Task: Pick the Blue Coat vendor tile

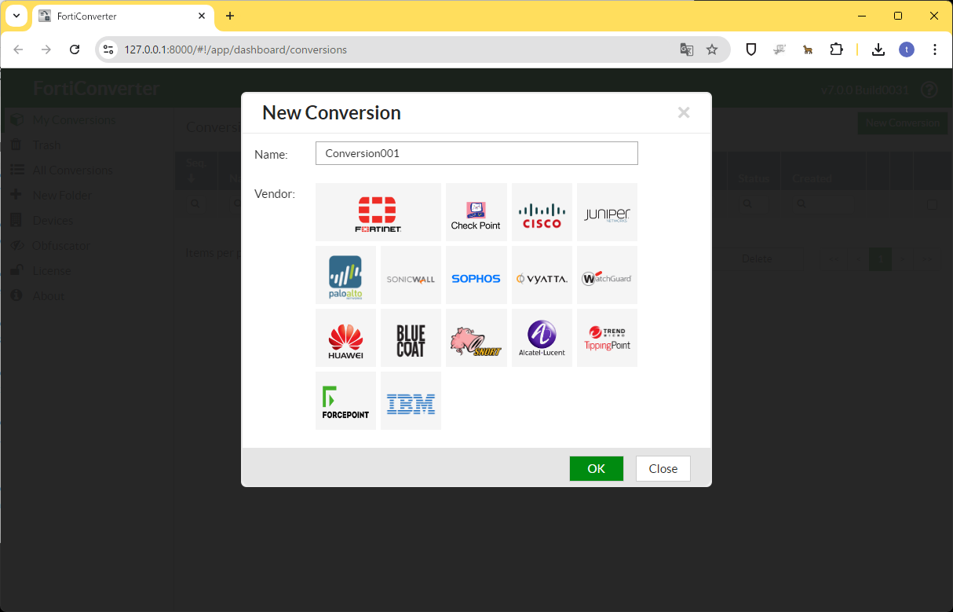Action: coord(411,338)
